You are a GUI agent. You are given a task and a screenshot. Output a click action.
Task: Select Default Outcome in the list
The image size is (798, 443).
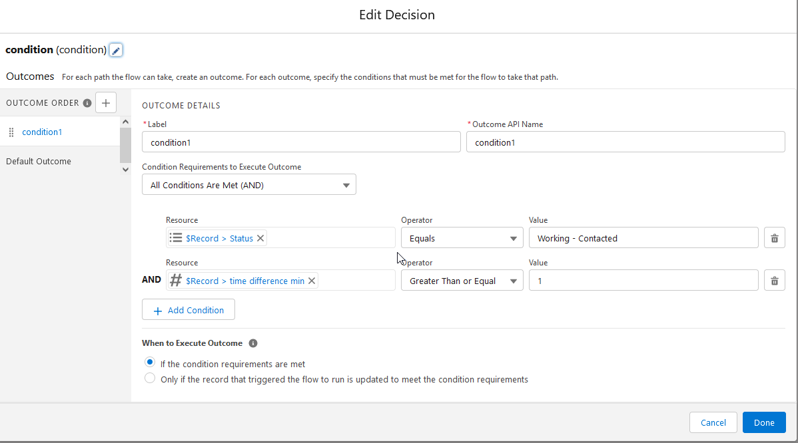pos(39,161)
